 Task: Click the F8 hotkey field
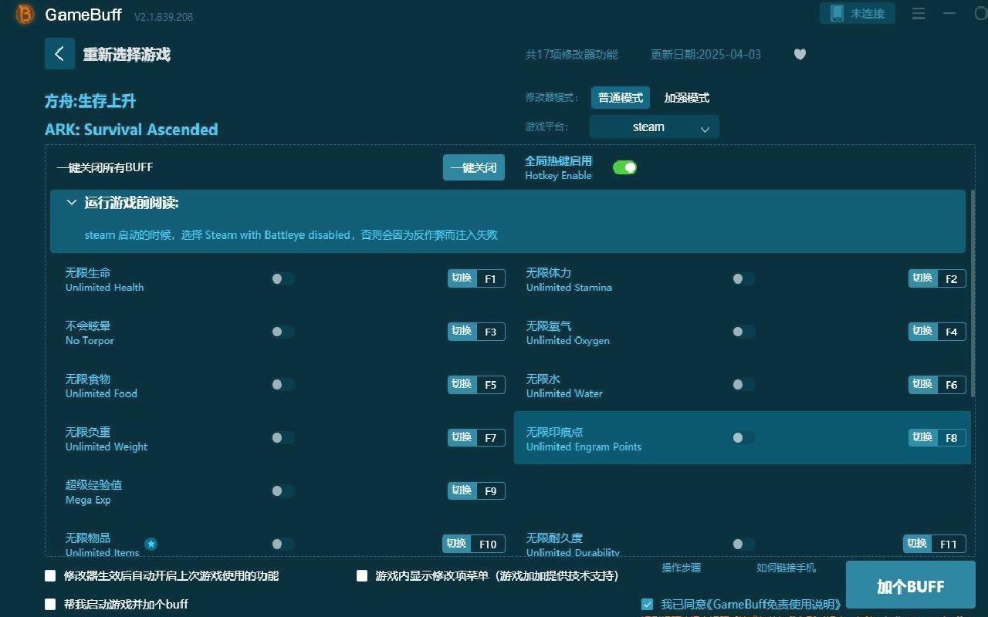[951, 438]
